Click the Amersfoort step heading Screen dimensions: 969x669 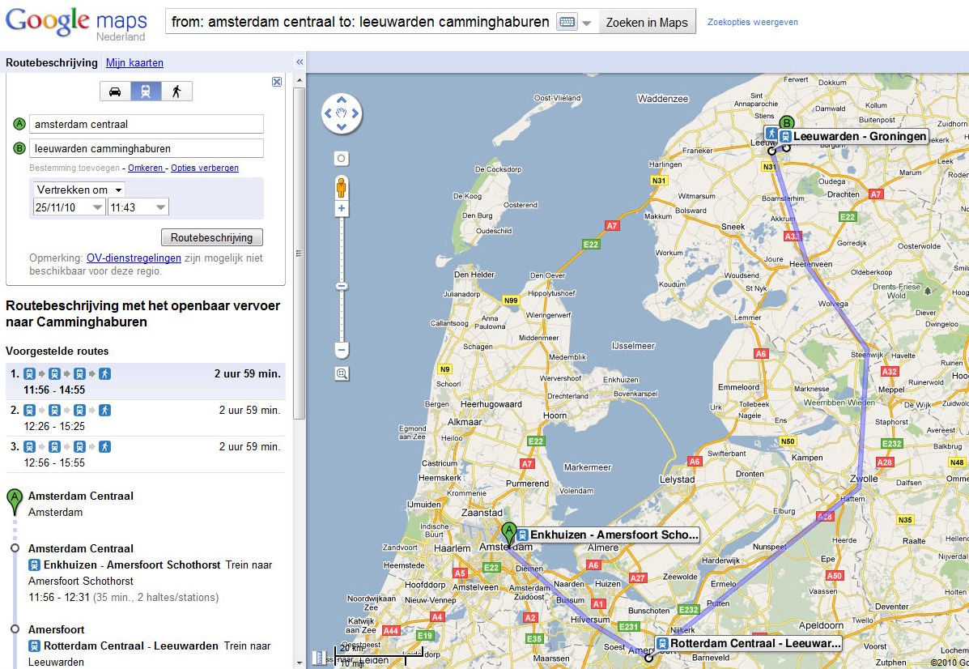pos(56,629)
